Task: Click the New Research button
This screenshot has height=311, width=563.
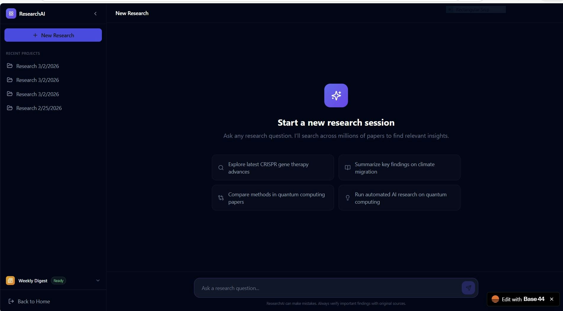Action: tap(53, 35)
